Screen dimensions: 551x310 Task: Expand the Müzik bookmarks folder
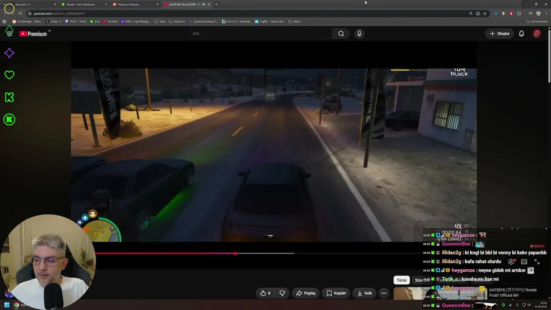295,22
